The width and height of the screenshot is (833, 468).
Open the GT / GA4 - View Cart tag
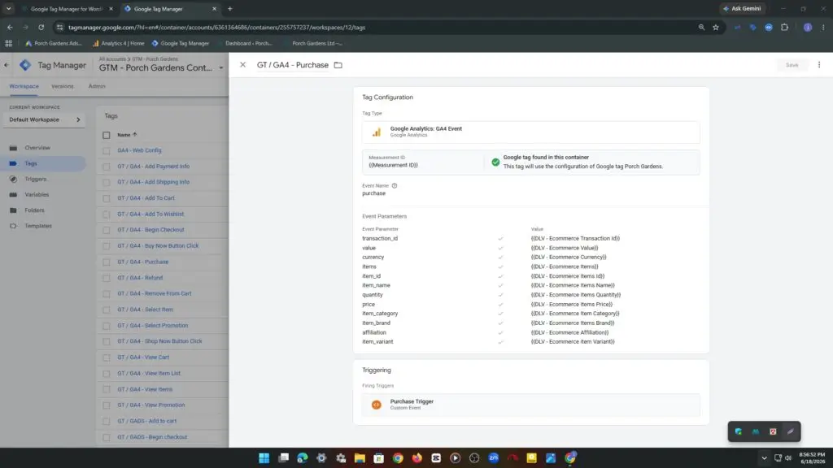143,357
